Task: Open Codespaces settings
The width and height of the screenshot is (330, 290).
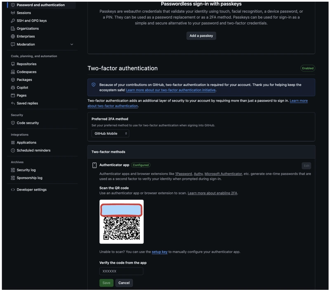Action: pos(26,72)
